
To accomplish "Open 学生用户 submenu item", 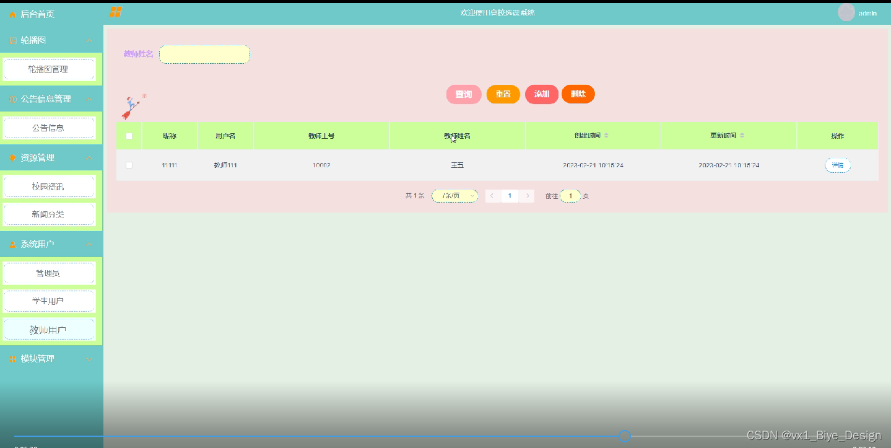I will pos(50,301).
